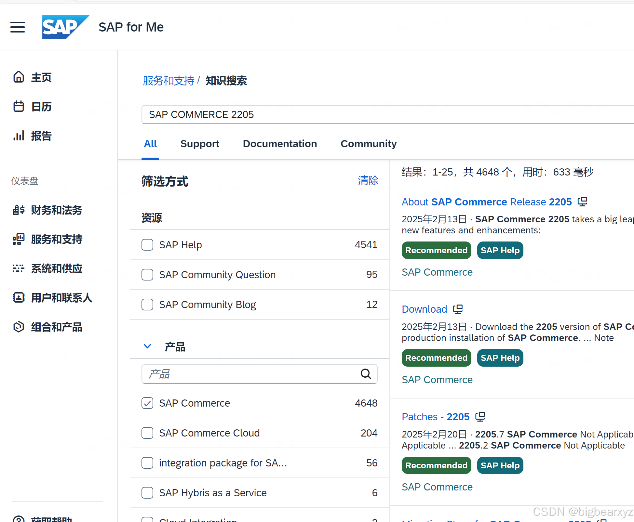Click SAP Help tag on Download result
Viewport: 634px width, 522px height.
pos(500,358)
